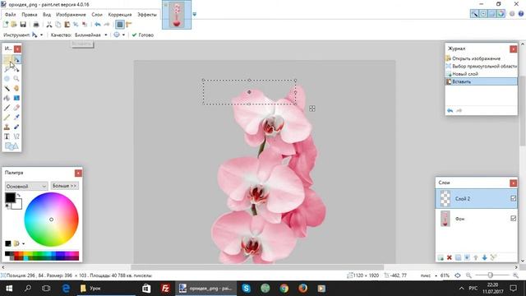This screenshot has width=526, height=296.
Task: Click the Deselect toolbar icon
Action: [85, 25]
